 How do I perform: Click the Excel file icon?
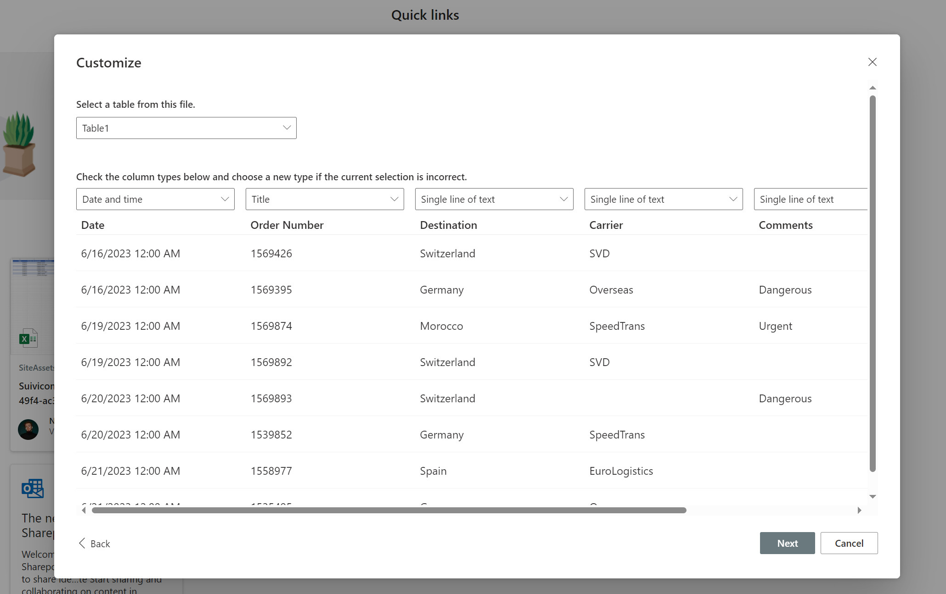point(28,339)
